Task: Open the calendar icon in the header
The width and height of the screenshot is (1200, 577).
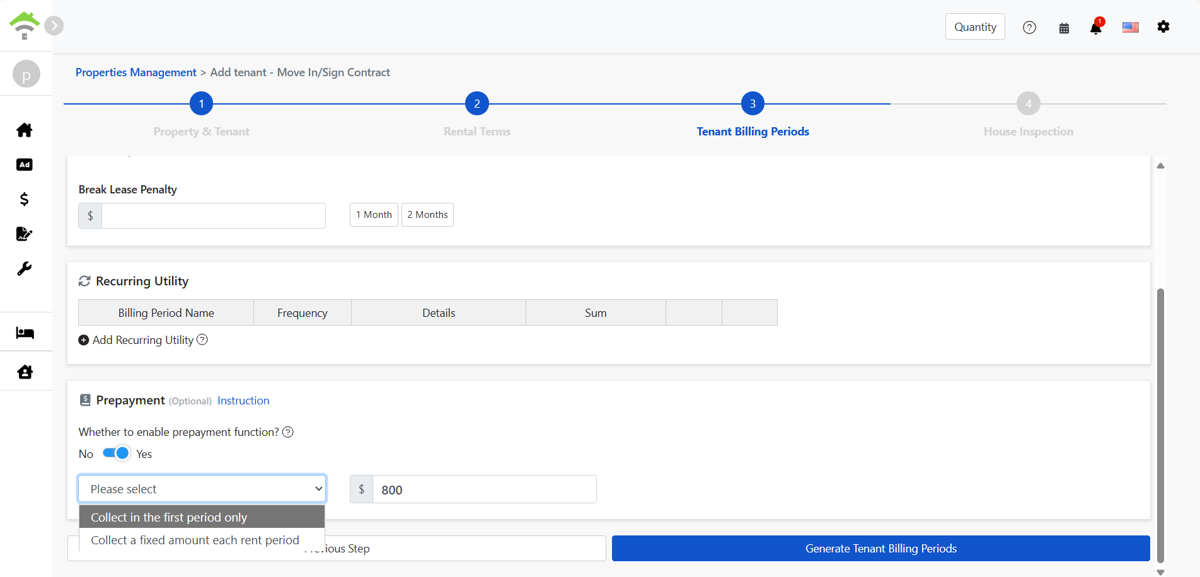Action: point(1064,28)
